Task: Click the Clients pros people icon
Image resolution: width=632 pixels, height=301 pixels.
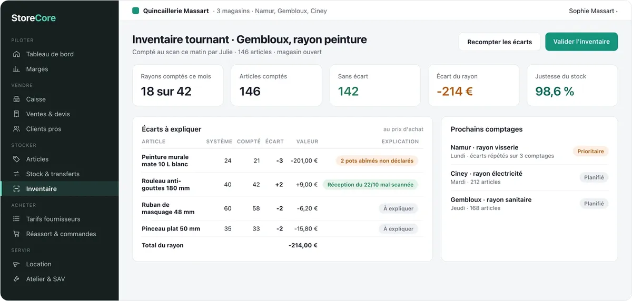Action: 16,129
